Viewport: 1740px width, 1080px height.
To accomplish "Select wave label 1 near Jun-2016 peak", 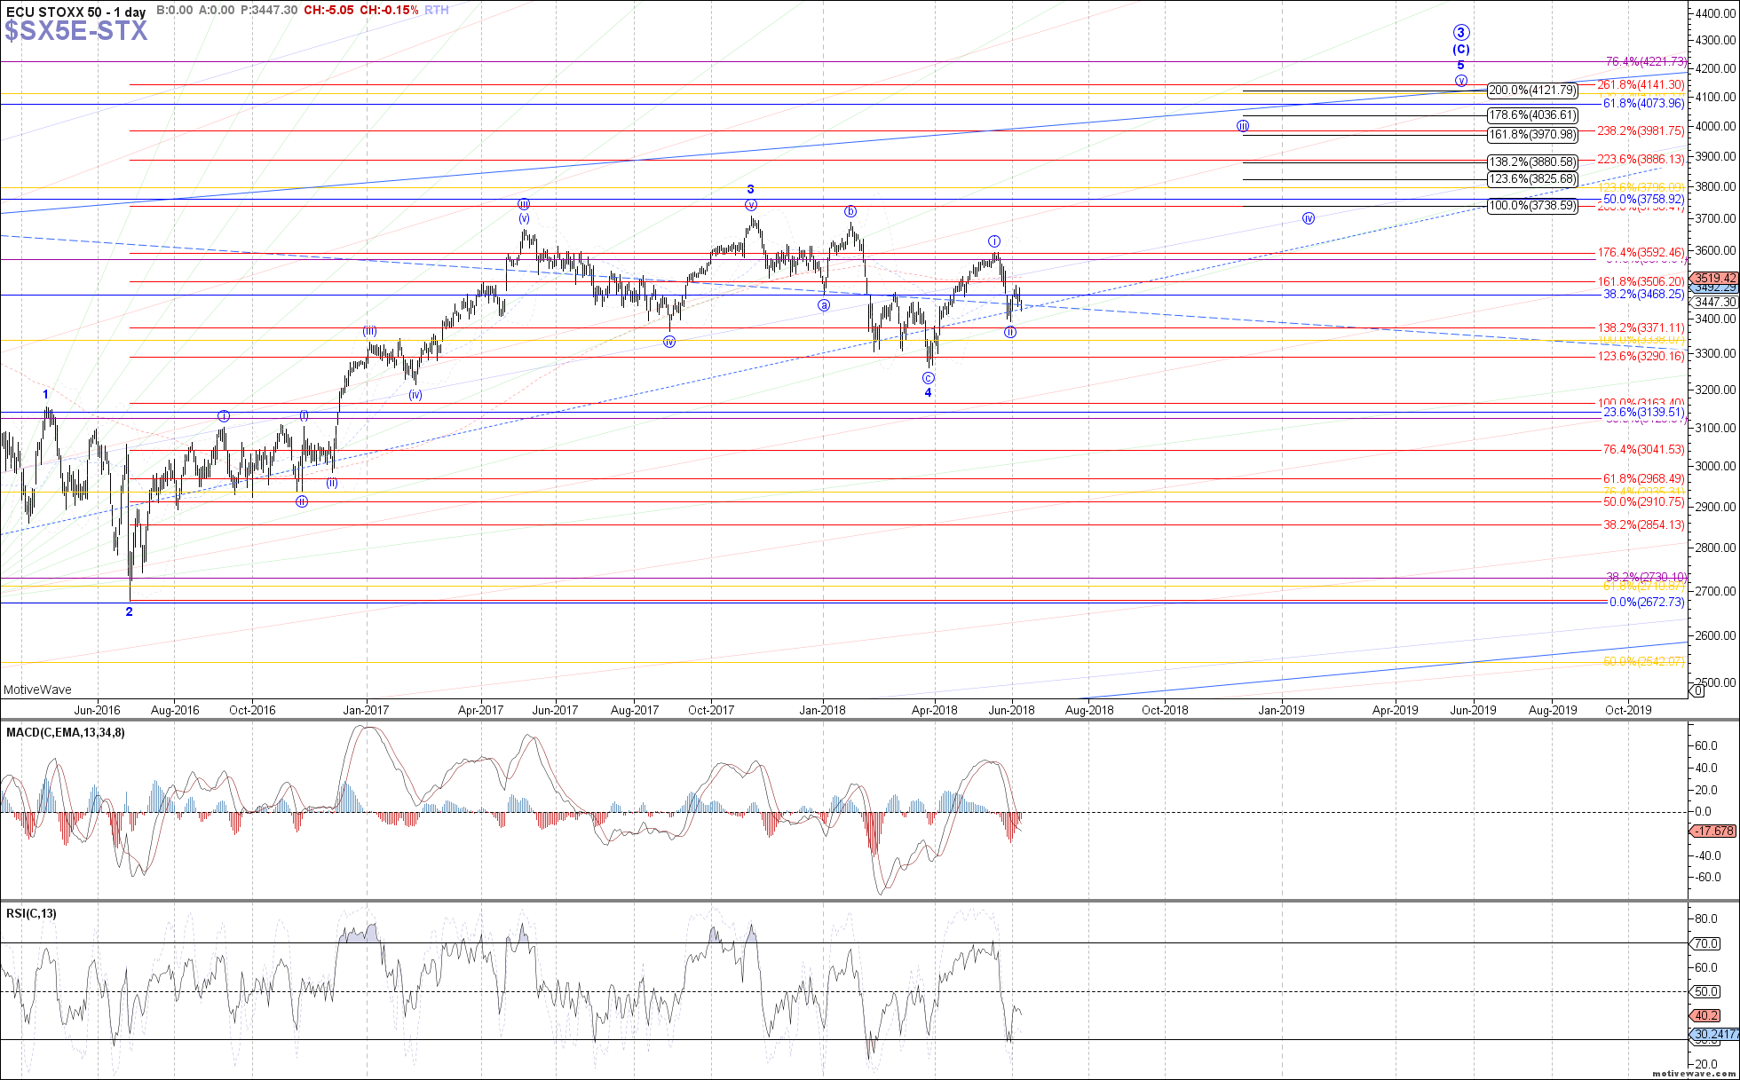I will pos(46,394).
